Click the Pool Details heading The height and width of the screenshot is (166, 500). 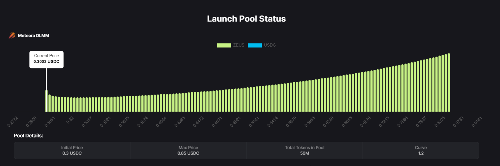[28, 136]
